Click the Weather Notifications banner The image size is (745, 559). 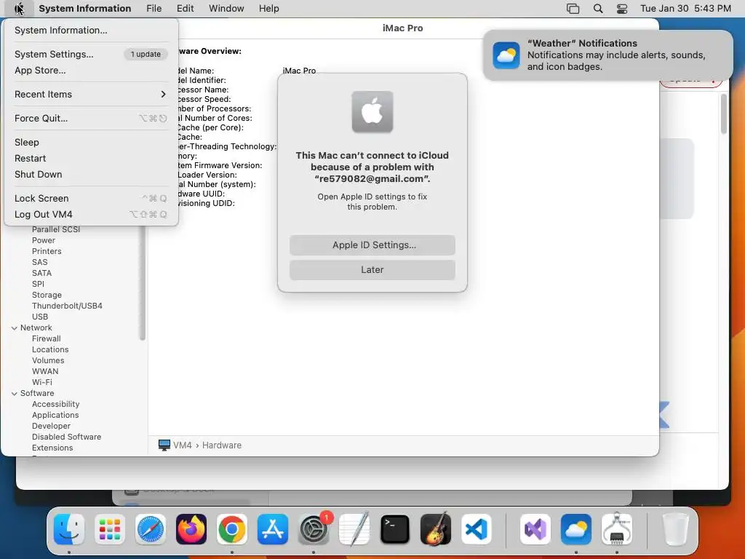tap(607, 55)
